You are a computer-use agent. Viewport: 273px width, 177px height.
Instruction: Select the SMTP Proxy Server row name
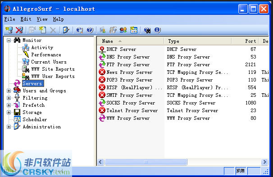129,95
